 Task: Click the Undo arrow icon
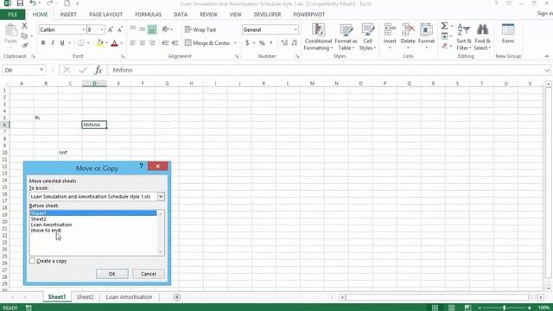coord(33,3)
